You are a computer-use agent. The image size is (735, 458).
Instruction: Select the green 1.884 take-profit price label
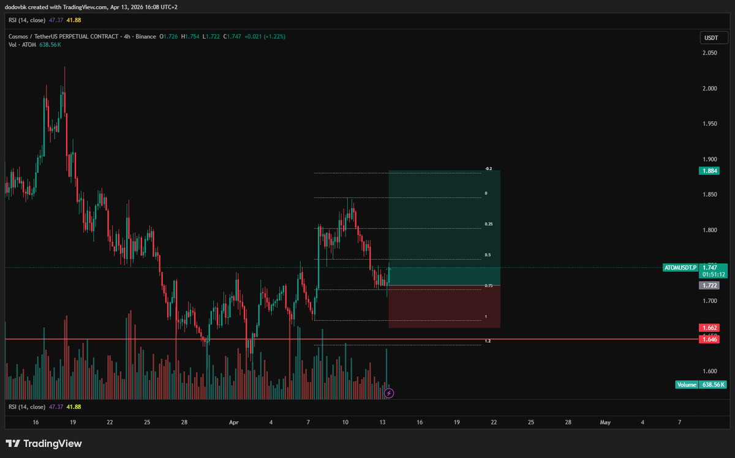pos(709,171)
